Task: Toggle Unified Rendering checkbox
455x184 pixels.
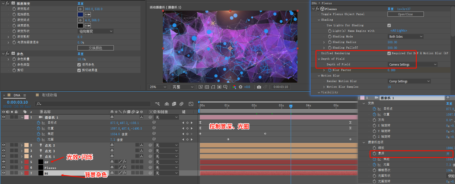Action: click(389, 53)
